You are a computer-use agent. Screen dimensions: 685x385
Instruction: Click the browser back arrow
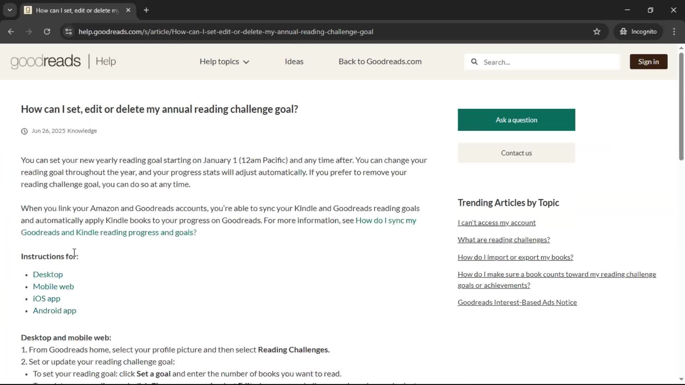pyautogui.click(x=11, y=32)
